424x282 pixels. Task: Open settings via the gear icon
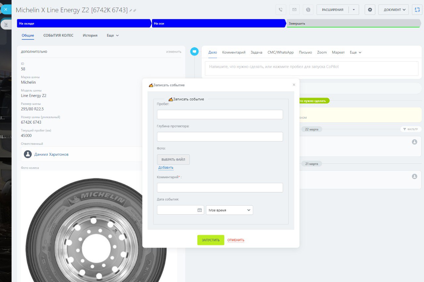coord(370,10)
